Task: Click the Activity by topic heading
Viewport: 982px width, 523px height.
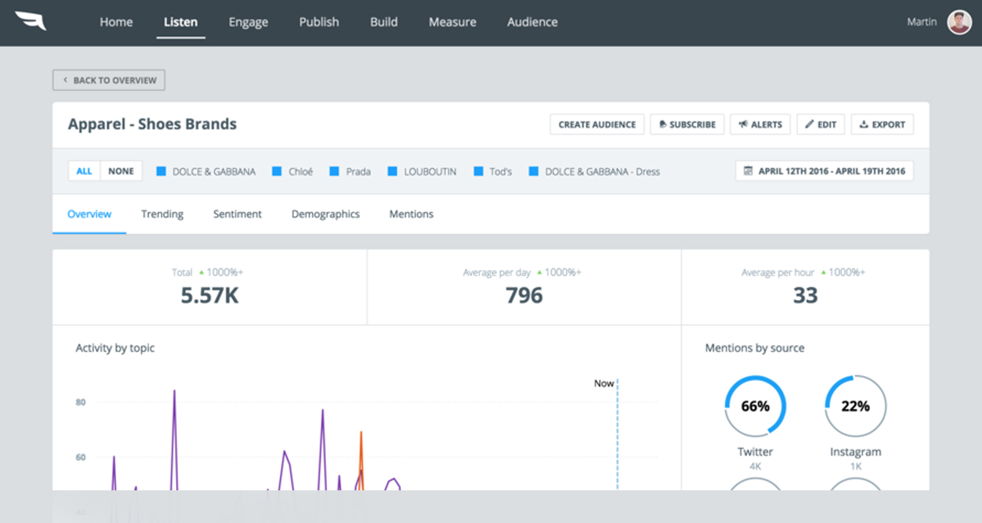Action: tap(115, 348)
